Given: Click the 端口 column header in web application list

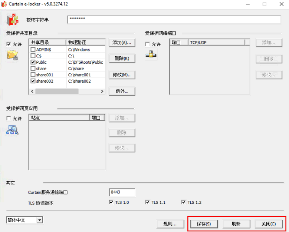Looking at the screenshot, I should pos(97,117).
